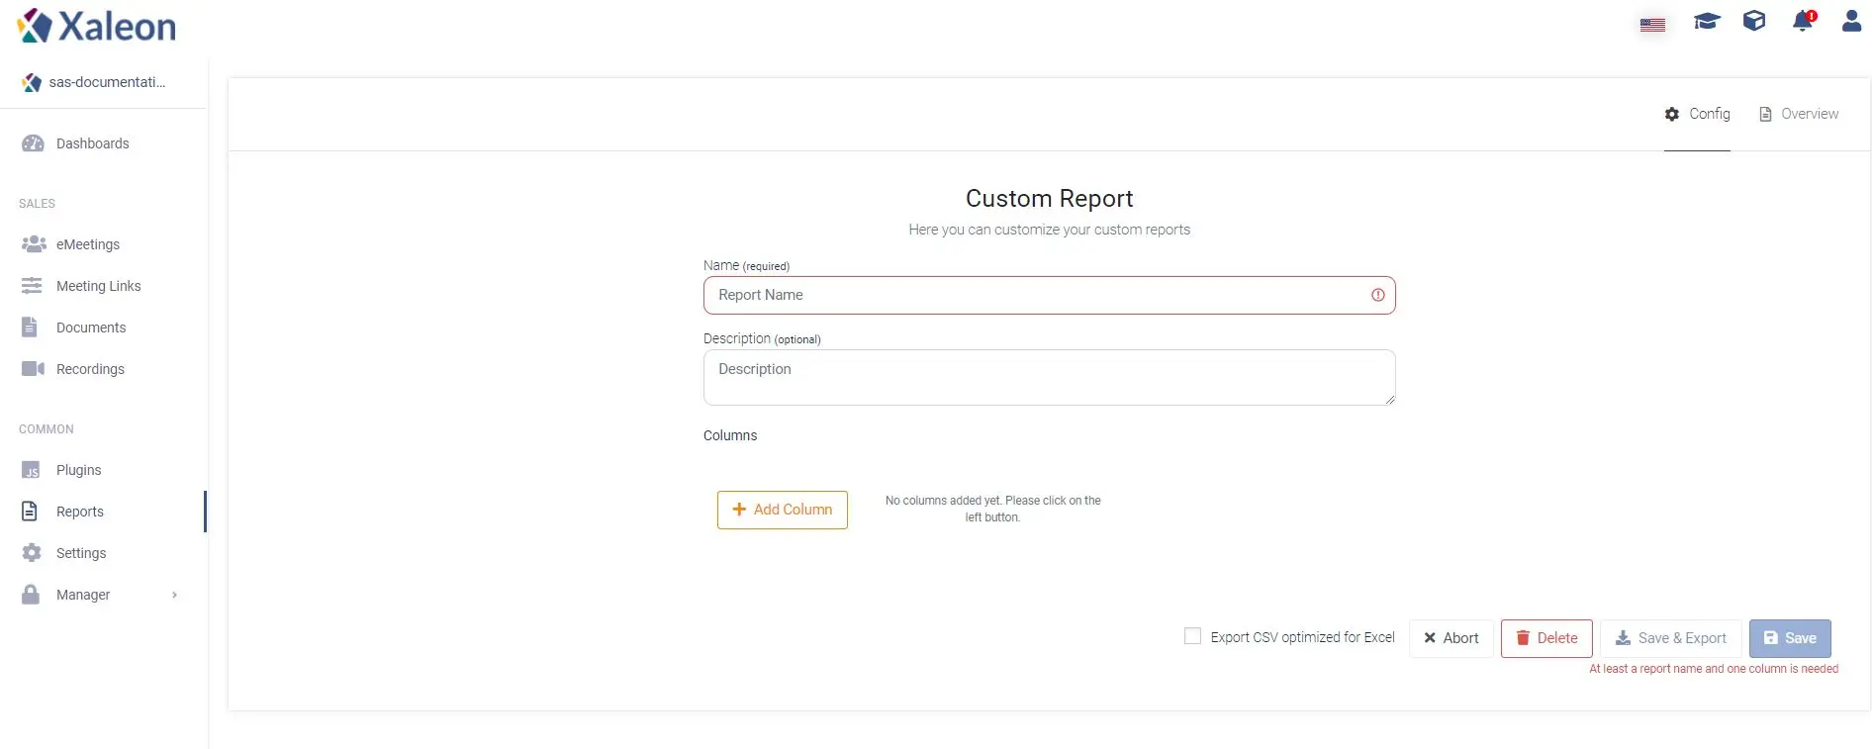Click the Recordings camera icon

[x=33, y=368]
